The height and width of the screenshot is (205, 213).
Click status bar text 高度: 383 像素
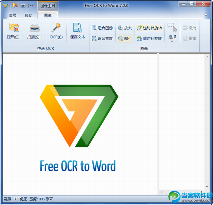pos(16,199)
